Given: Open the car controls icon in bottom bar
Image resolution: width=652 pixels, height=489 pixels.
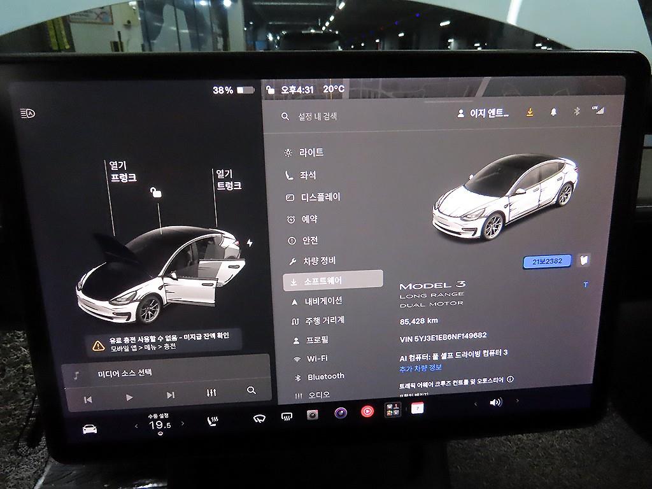Looking at the screenshot, I should click(90, 429).
